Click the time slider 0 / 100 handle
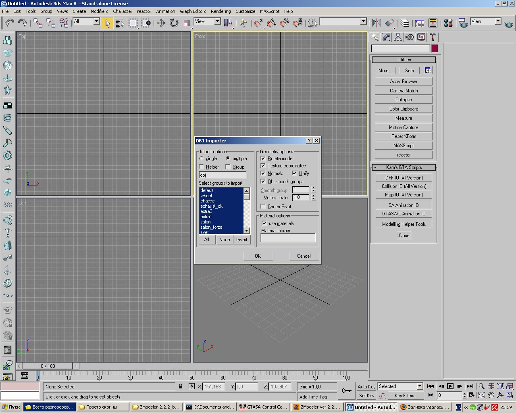This screenshot has width=516, height=413. pos(48,366)
